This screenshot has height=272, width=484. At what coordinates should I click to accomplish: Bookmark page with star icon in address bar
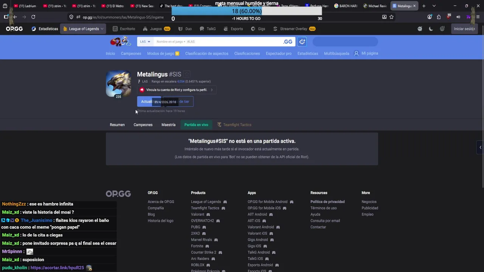(x=391, y=17)
